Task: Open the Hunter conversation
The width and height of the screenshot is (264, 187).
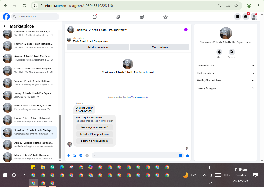Action: (29, 46)
